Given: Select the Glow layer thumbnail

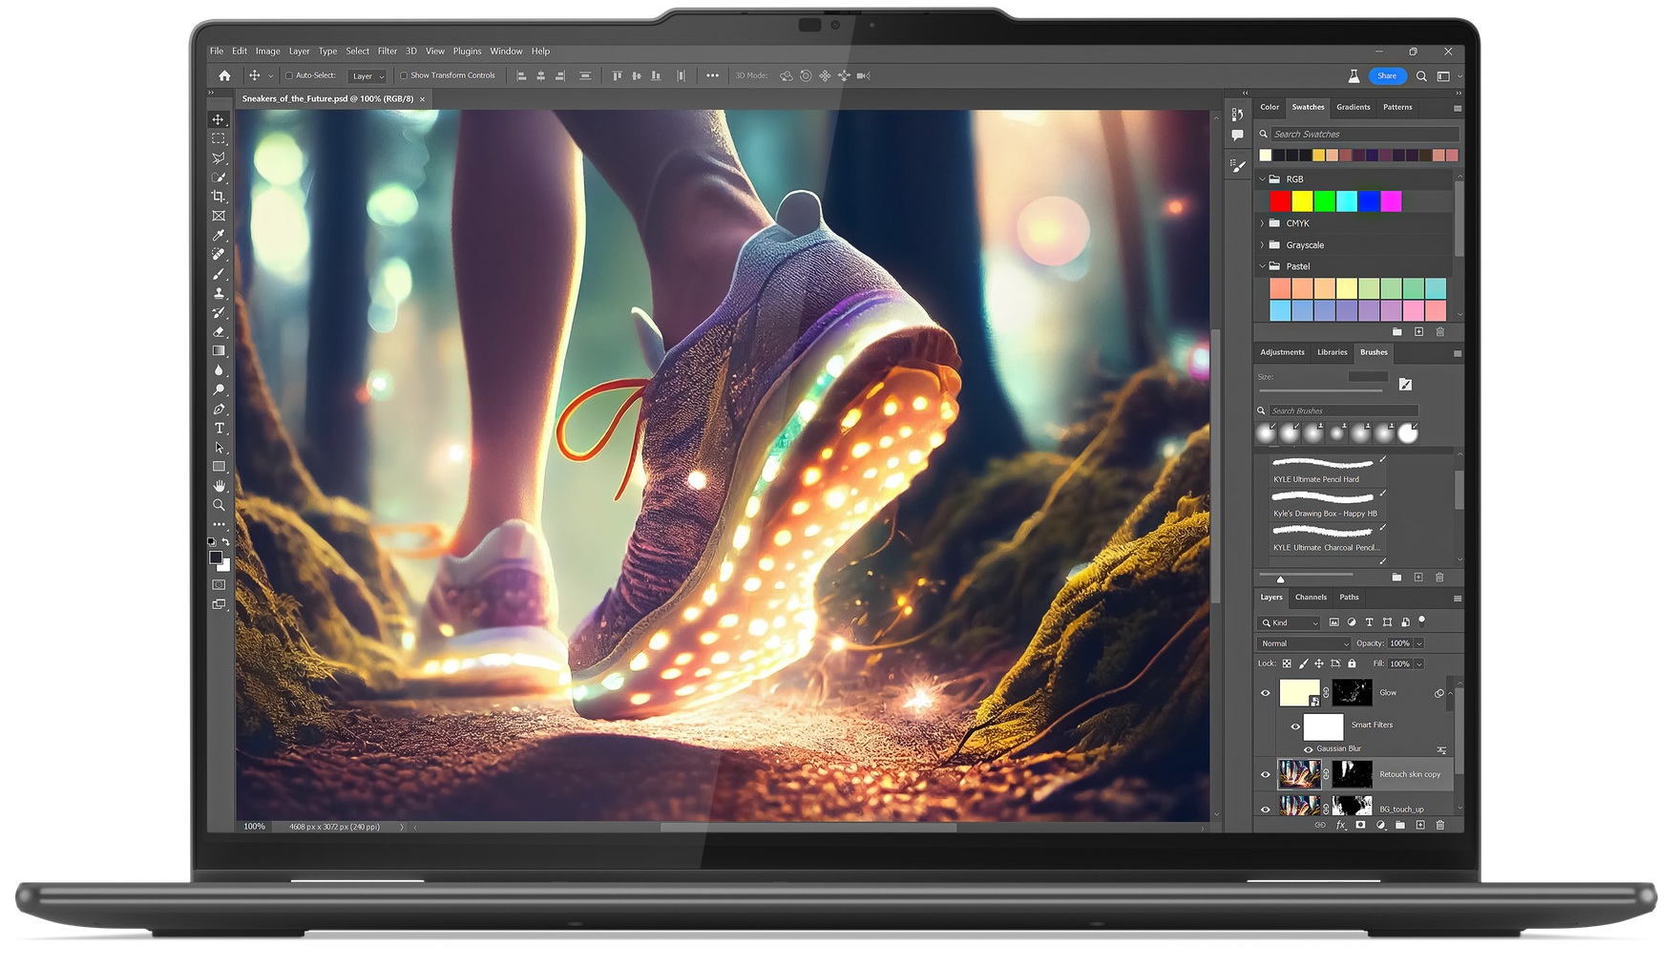Looking at the screenshot, I should tap(1299, 693).
